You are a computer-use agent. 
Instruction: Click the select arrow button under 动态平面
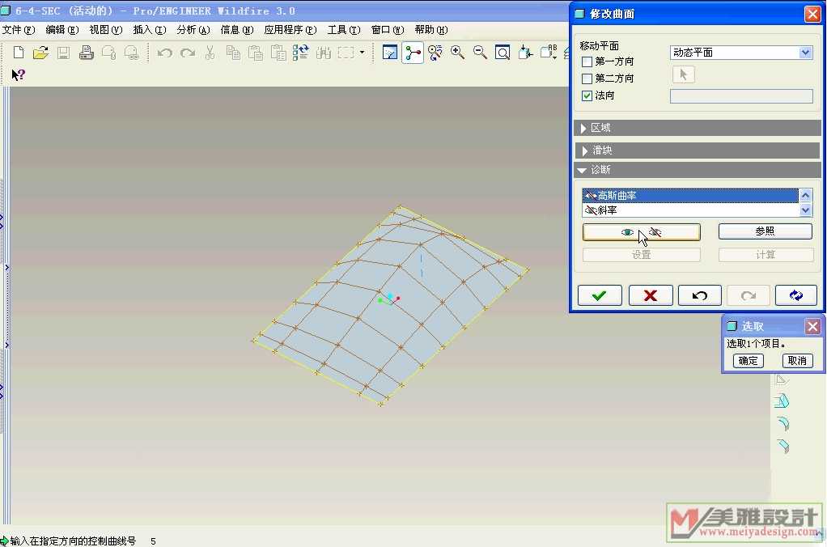click(684, 74)
